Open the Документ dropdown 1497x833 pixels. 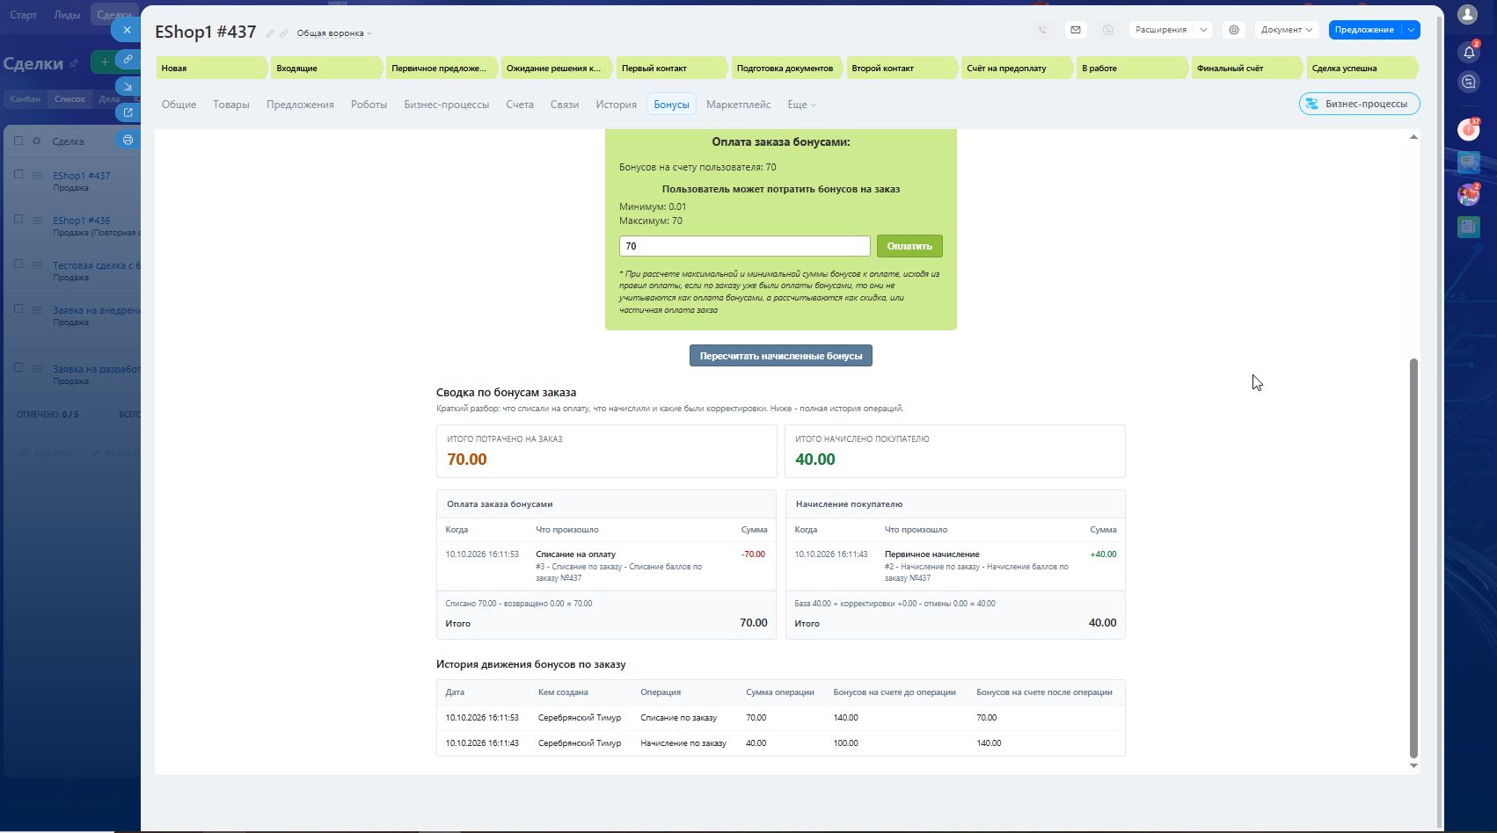point(1287,30)
